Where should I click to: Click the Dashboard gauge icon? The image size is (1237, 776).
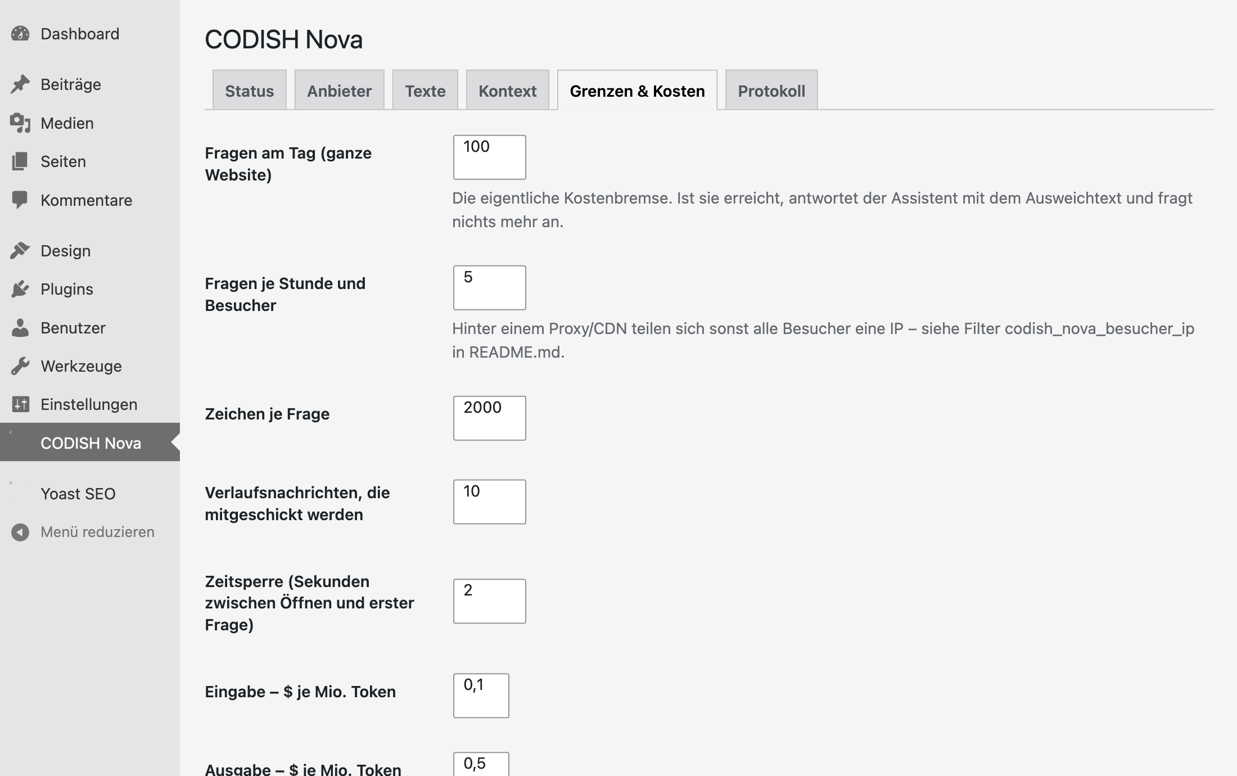point(20,34)
